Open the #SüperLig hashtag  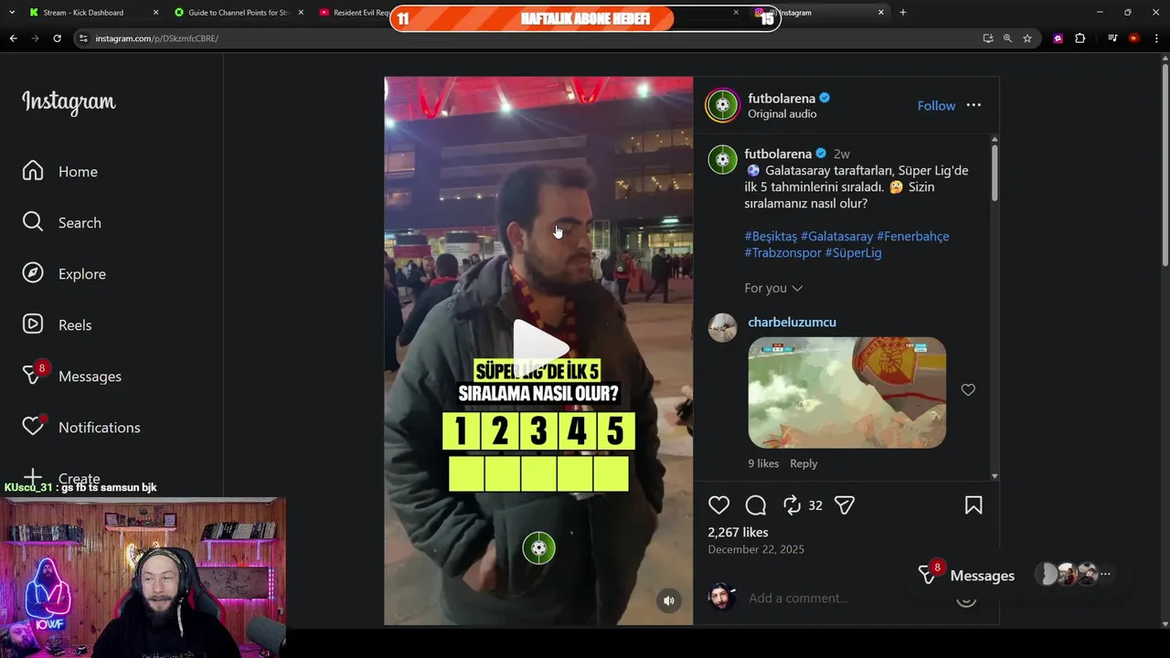tap(853, 252)
